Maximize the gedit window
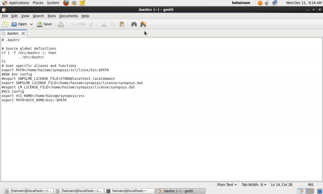323x194 pixels. (x=314, y=10)
